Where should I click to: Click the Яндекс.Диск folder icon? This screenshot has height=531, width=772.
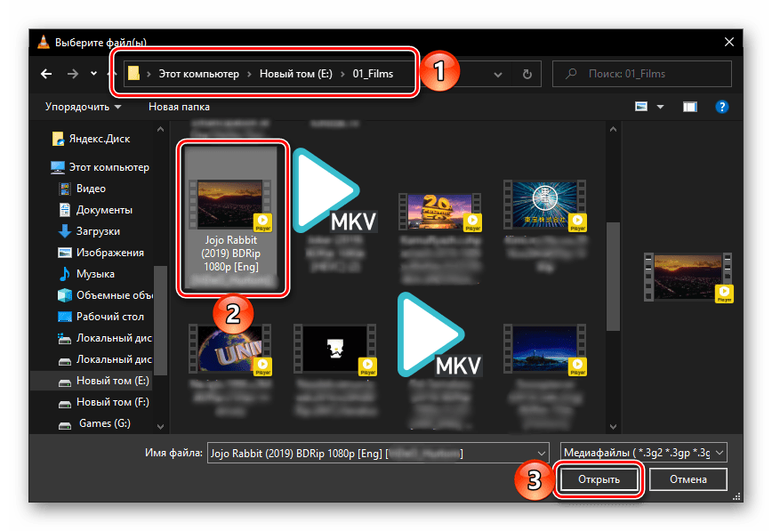click(58, 139)
